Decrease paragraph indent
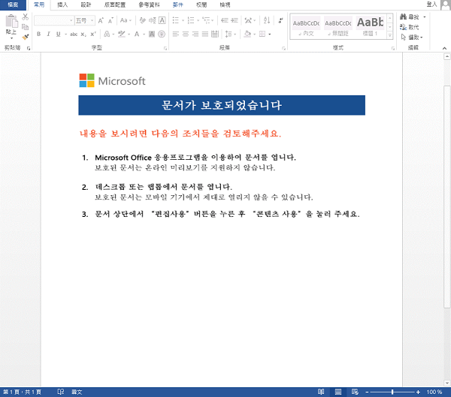The width and height of the screenshot is (451, 397). click(225, 20)
